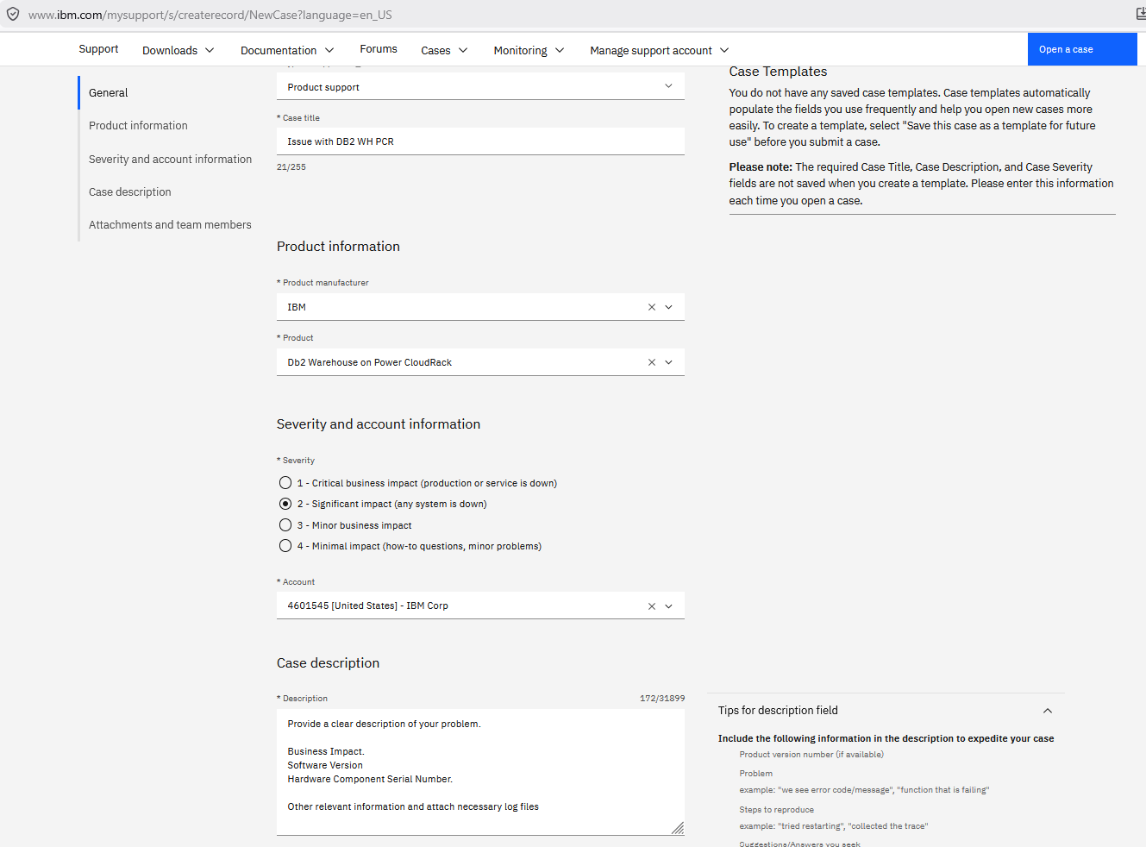The height and width of the screenshot is (847, 1146).
Task: Select severity 4 Minimal impact
Action: [285, 546]
